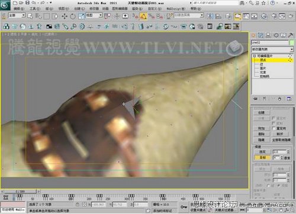
Task: Select the Select and Scale tool
Action: tap(81, 16)
